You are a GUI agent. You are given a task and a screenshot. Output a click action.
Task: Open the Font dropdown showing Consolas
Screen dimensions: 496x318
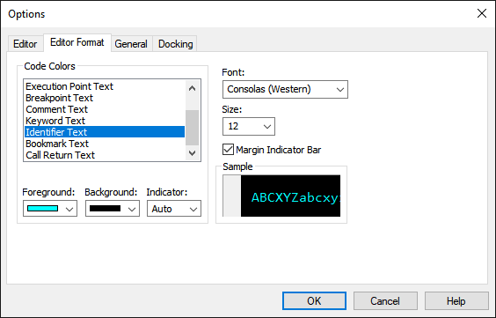[285, 89]
